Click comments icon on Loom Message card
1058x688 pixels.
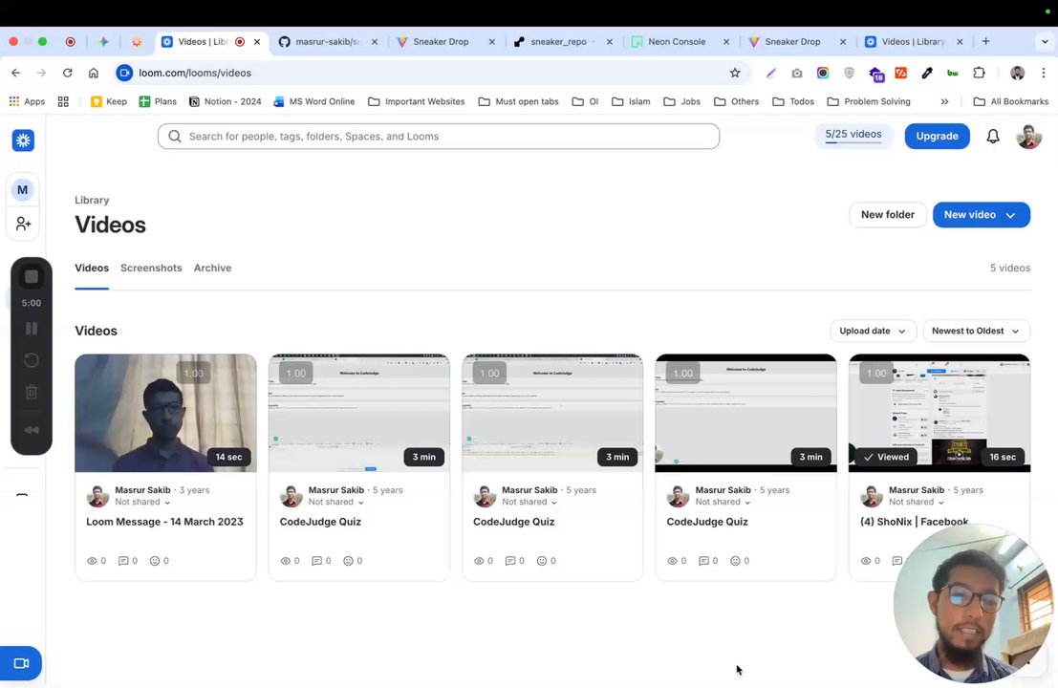(x=123, y=561)
